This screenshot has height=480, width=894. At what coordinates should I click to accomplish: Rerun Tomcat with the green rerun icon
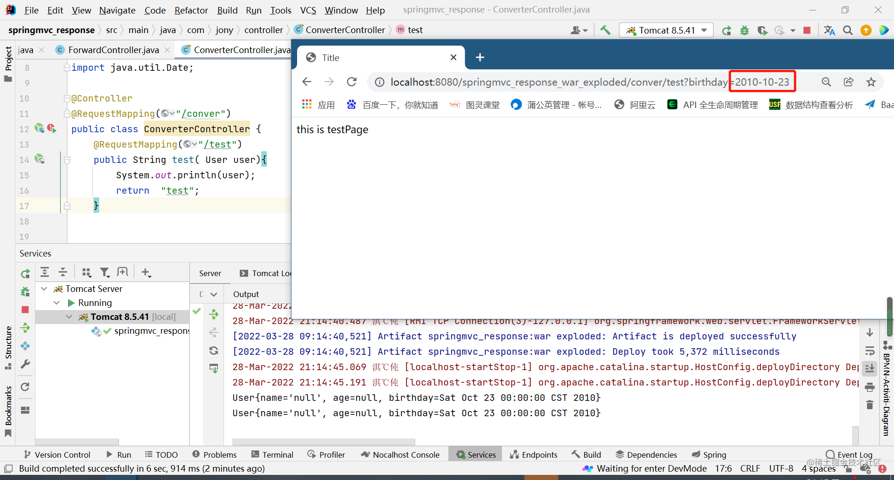pos(726,30)
